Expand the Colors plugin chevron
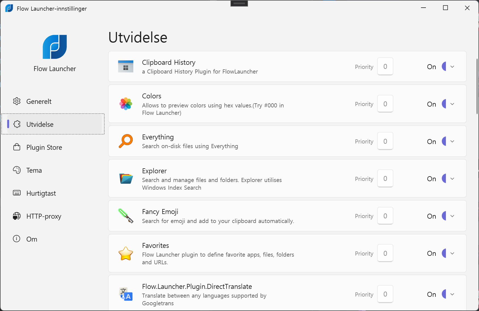The image size is (479, 311). coord(452,104)
